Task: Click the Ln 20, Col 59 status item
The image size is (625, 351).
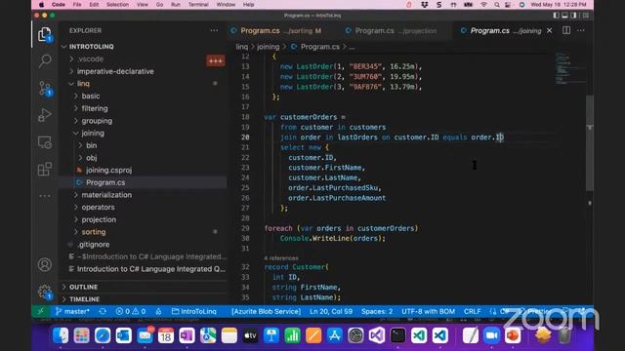Action: (331, 311)
